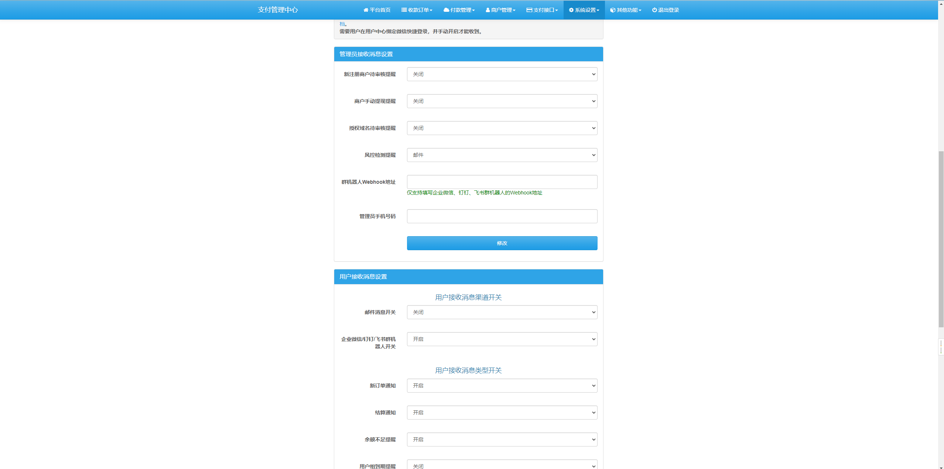944x469 pixels.
Task: Click the home icon beside 平台首页
Action: click(x=366, y=10)
